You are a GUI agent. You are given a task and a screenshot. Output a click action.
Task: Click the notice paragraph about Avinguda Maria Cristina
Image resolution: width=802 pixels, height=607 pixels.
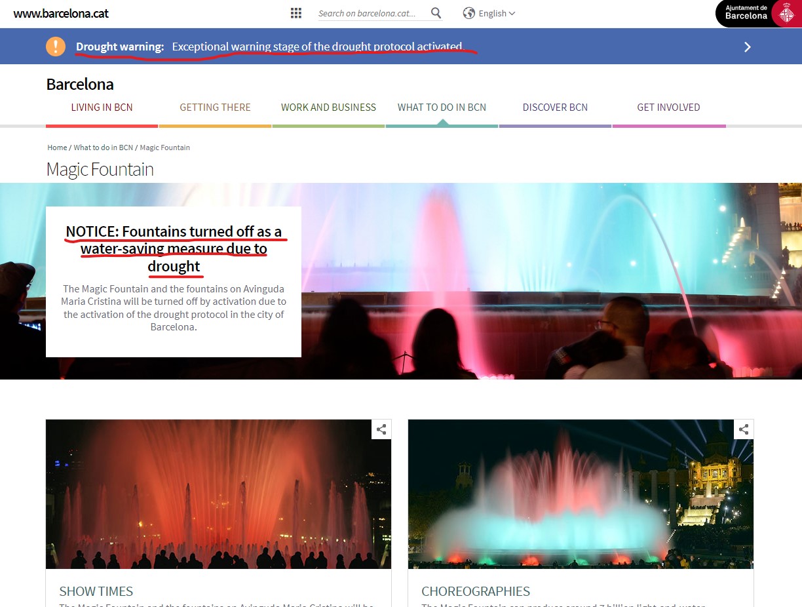pyautogui.click(x=174, y=307)
